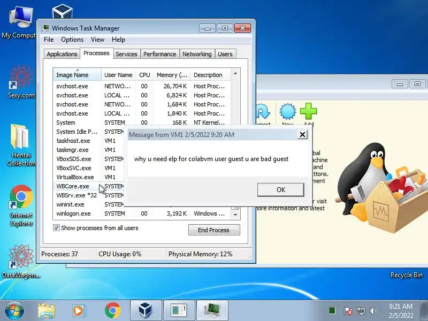Viewport: 428px width, 321px height.
Task: Select the taskmgr.exe process row
Action: pyautogui.click(x=89, y=150)
